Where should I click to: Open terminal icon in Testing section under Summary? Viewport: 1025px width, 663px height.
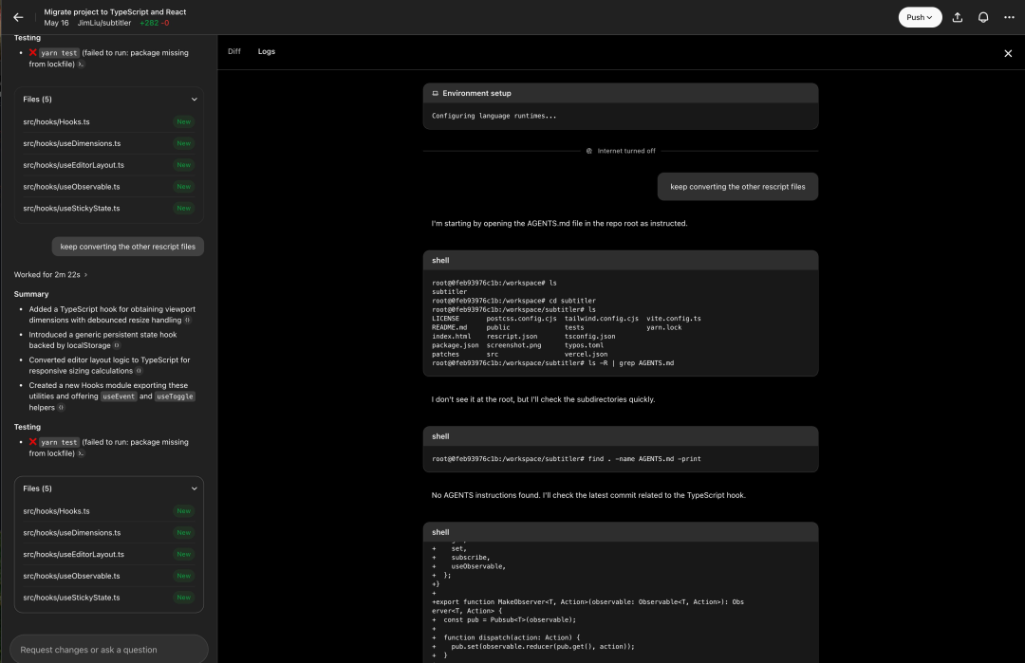pyautogui.click(x=81, y=453)
